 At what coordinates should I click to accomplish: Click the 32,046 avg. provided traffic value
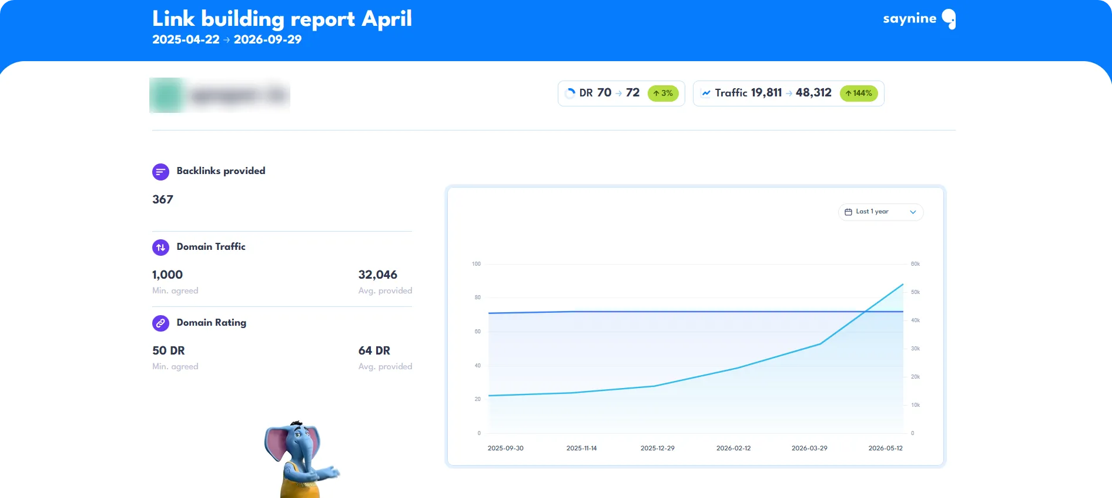pos(378,275)
